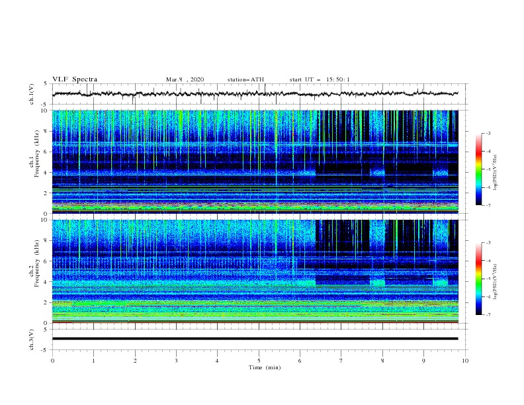
Task: Click the "-5" tick on the lower colorbar
Action: coord(488,279)
